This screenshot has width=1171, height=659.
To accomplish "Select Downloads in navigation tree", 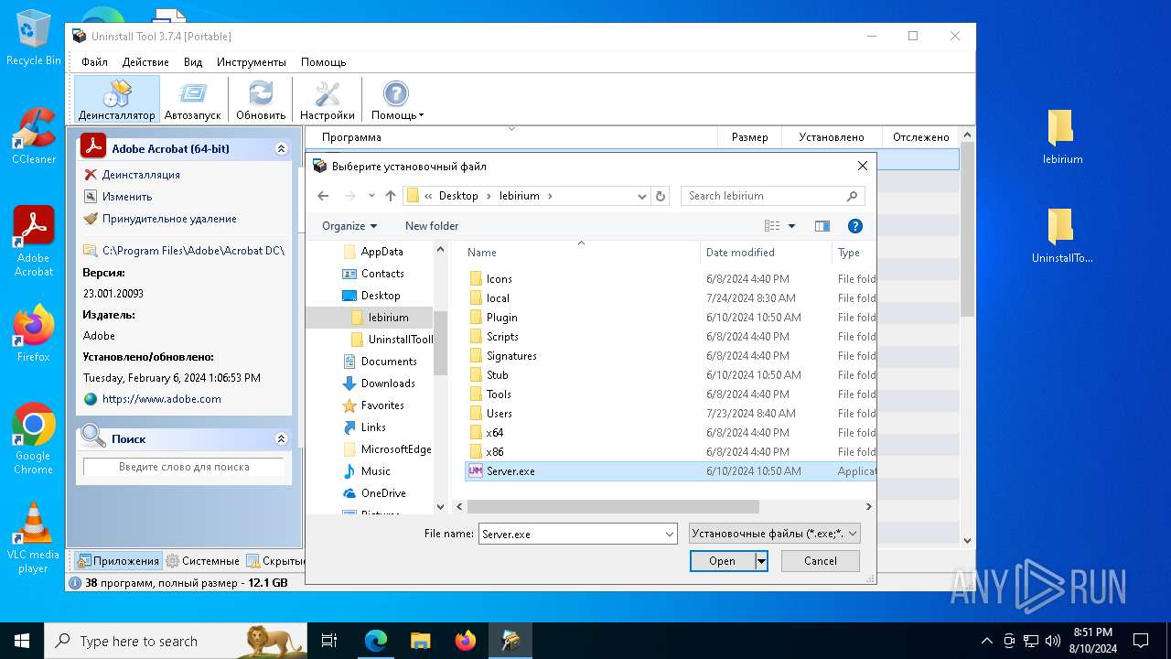I will [x=388, y=384].
